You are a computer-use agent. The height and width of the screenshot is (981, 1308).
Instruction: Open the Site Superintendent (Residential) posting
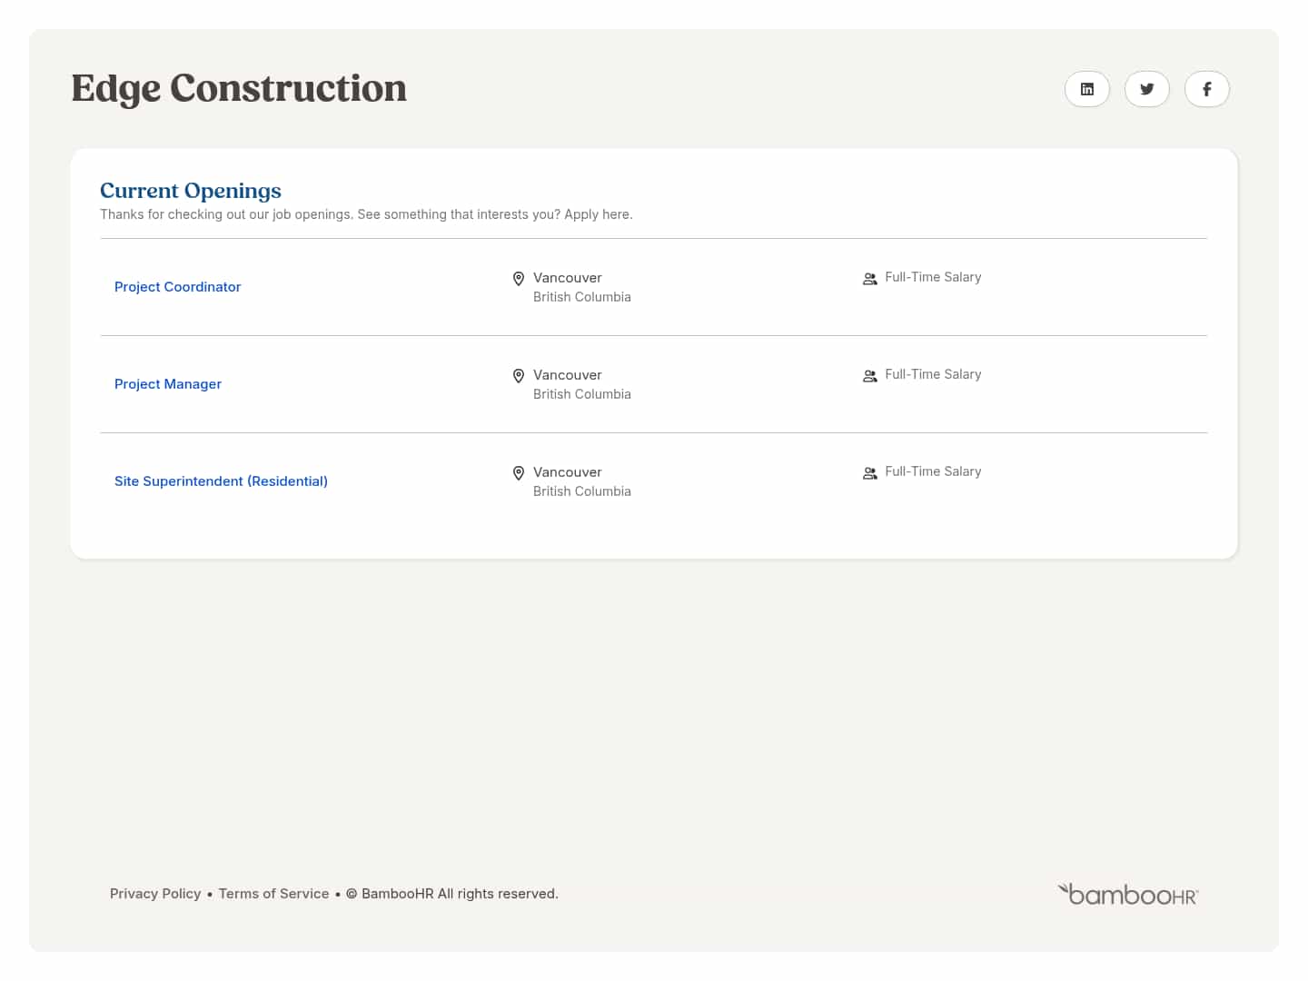[x=221, y=481]
